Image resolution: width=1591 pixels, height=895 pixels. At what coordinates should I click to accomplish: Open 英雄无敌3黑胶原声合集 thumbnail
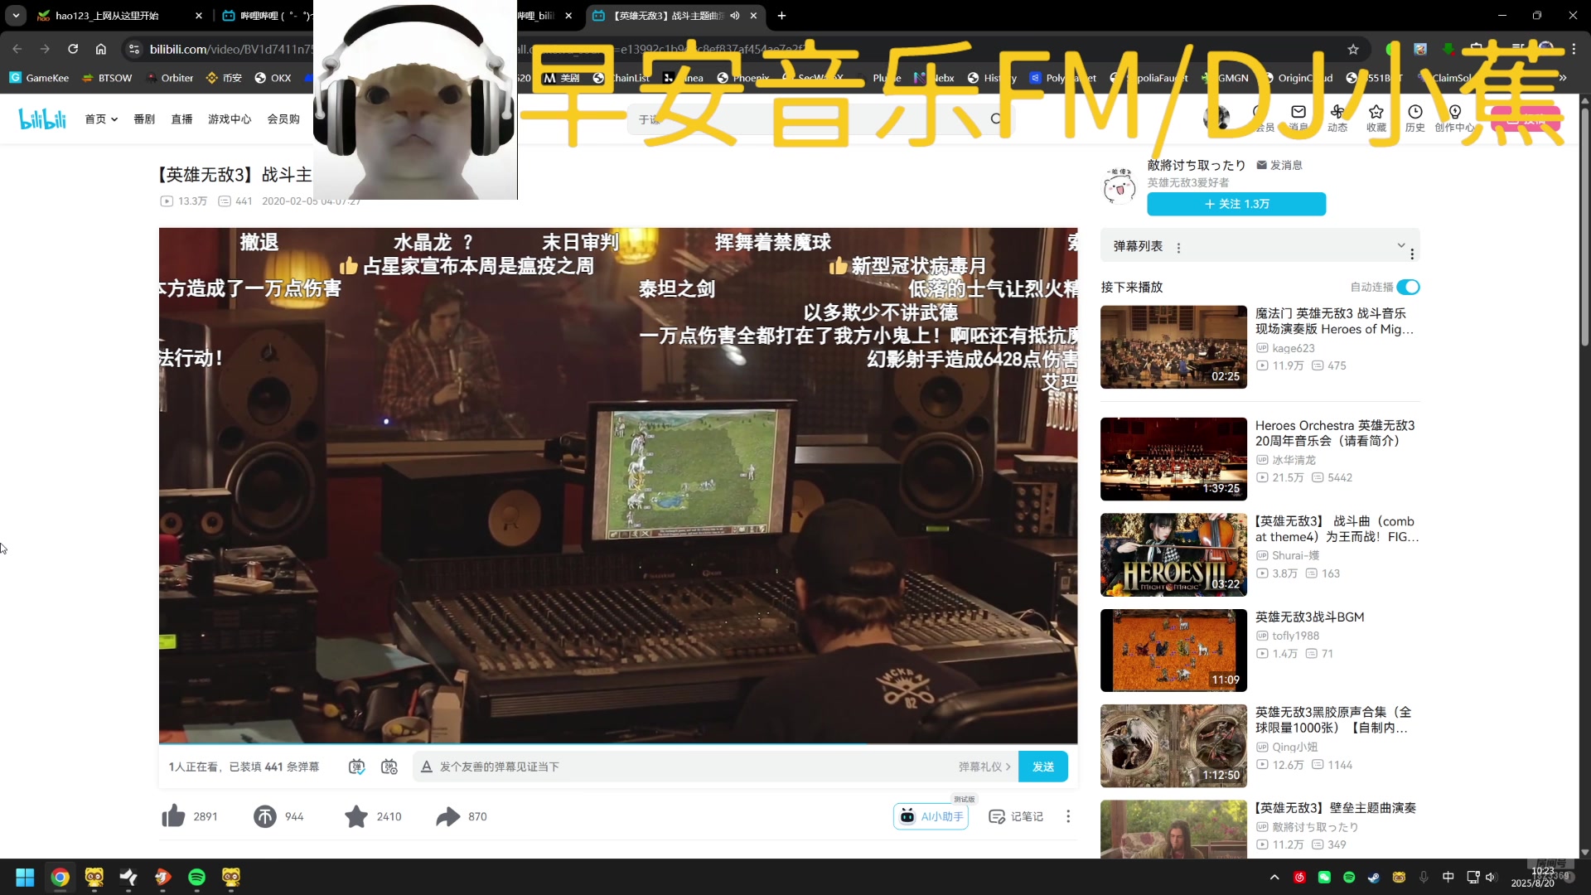(1173, 746)
